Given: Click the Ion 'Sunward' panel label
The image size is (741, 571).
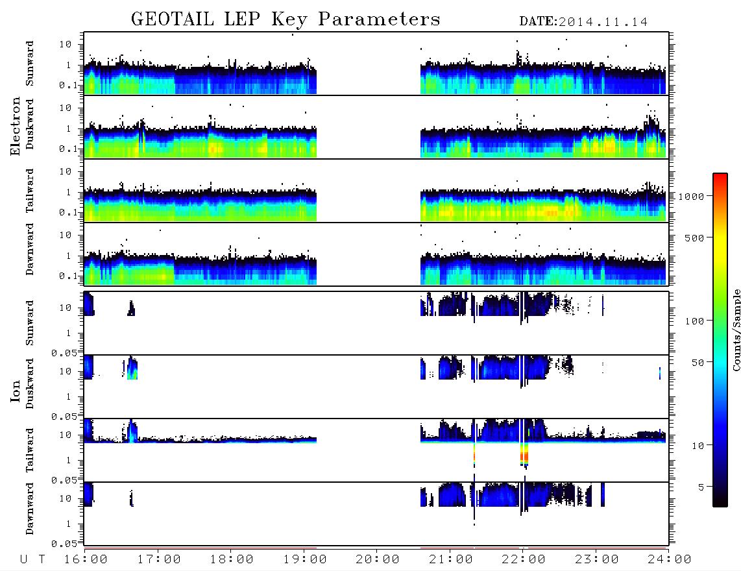Looking at the screenshot, I should tap(30, 323).
